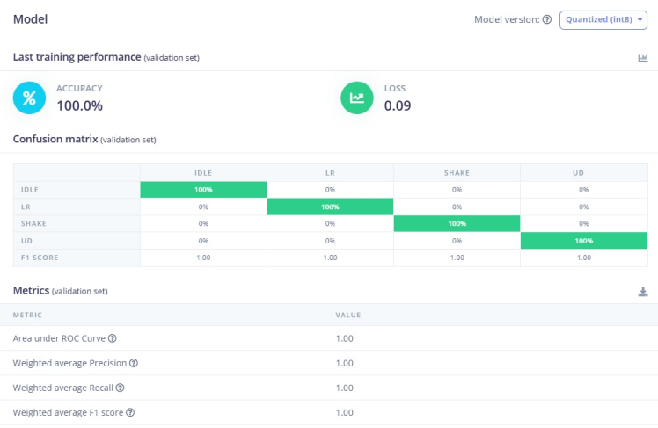This screenshot has height=428, width=658.
Task: Open the Model version dropdown
Action: 603,19
